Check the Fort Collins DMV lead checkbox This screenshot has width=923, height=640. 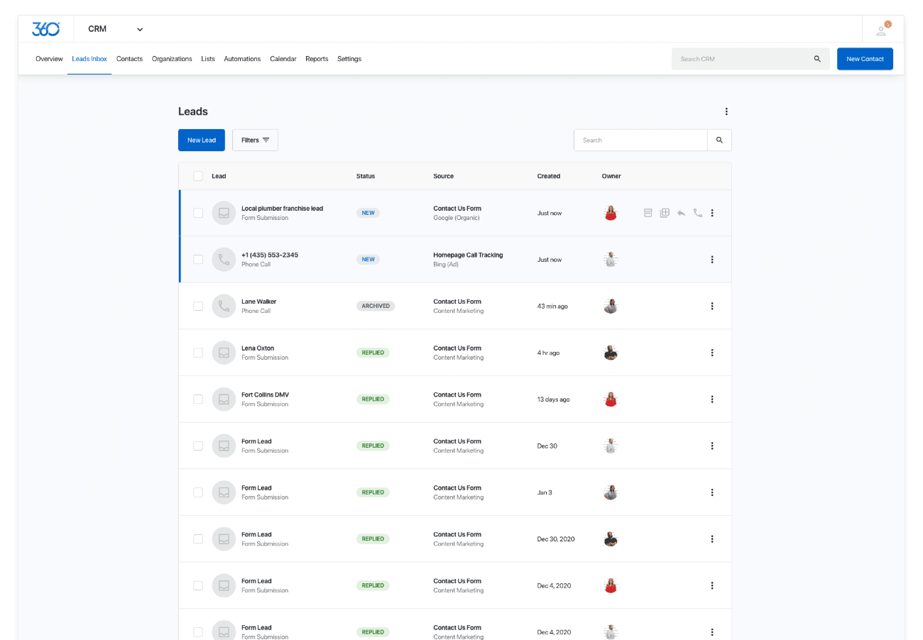[x=198, y=399]
